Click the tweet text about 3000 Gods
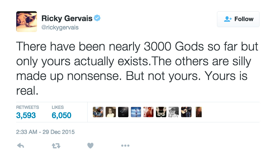 (x=137, y=69)
